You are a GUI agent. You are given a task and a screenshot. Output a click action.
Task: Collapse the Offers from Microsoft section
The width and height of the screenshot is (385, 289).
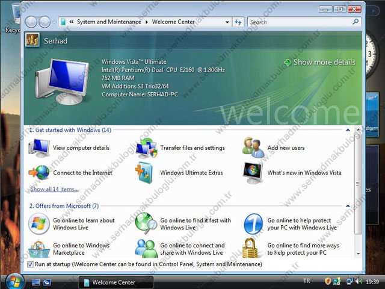348,206
